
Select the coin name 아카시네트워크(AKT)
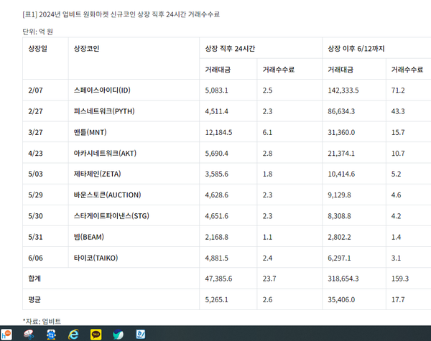(105, 153)
